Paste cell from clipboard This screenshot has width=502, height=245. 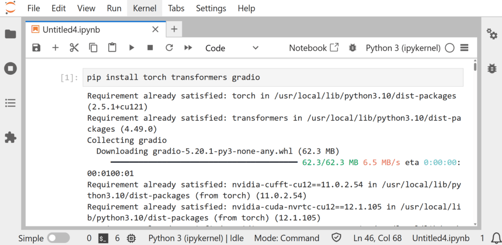click(x=112, y=48)
